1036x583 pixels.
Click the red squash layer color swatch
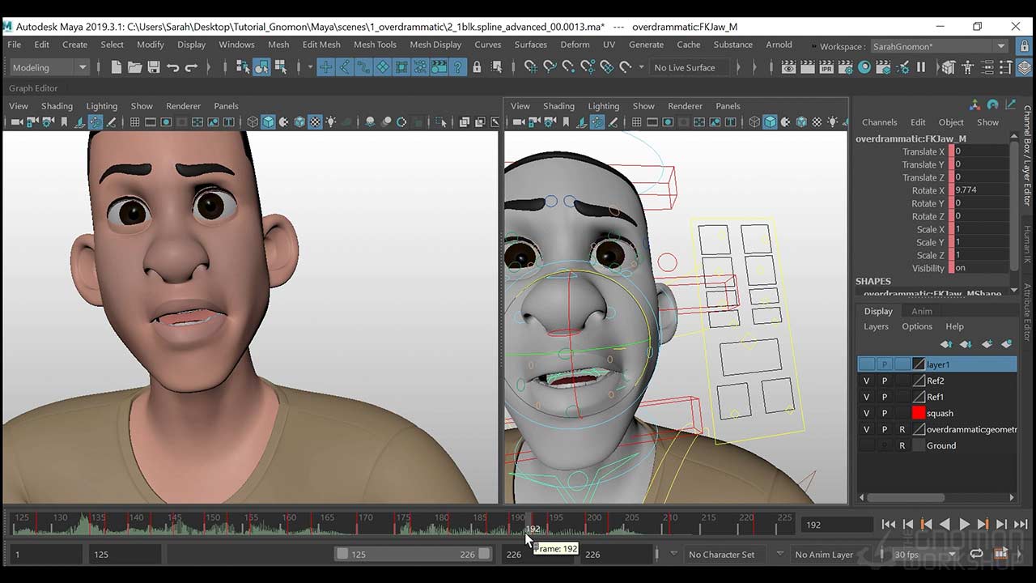click(919, 413)
